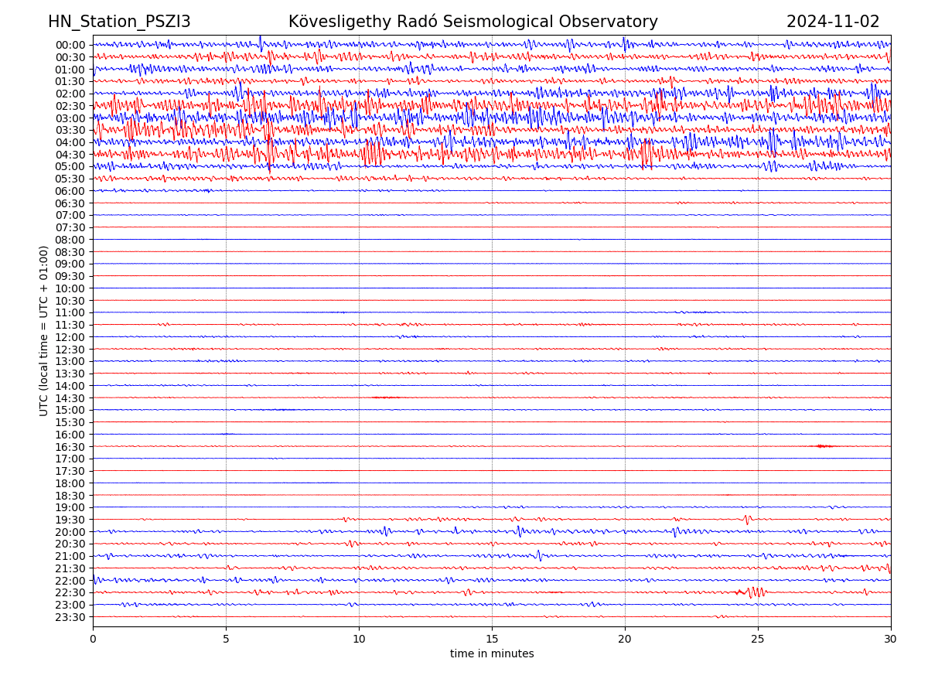Click the 0 minute tick label
This screenshot has height=696, width=928.
(93, 640)
